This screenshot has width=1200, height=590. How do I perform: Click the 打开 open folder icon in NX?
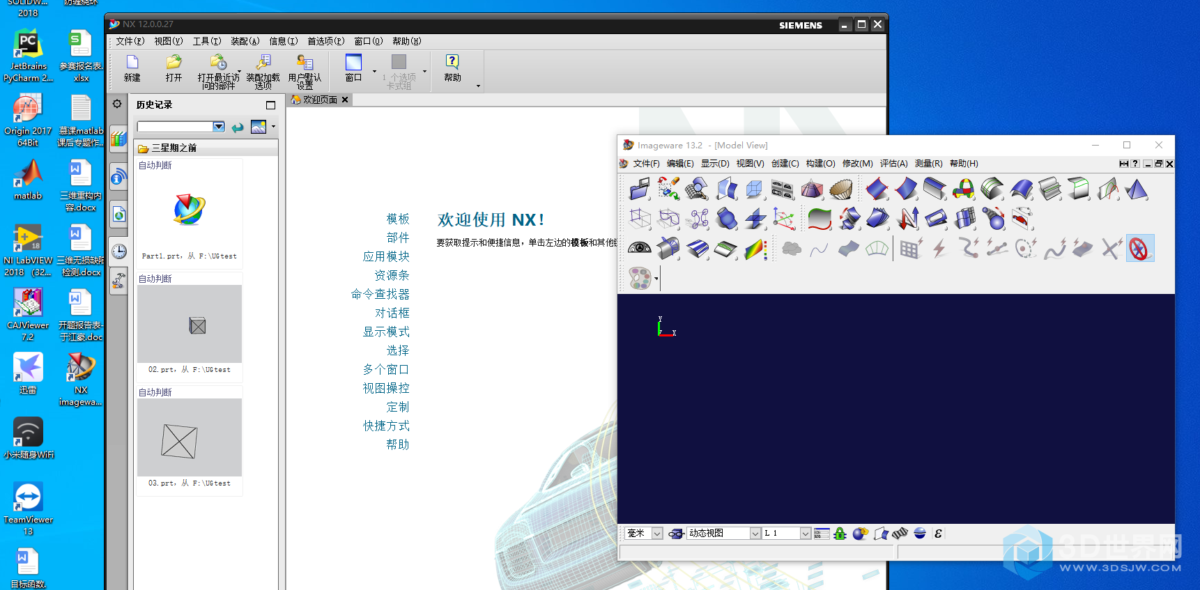(174, 68)
